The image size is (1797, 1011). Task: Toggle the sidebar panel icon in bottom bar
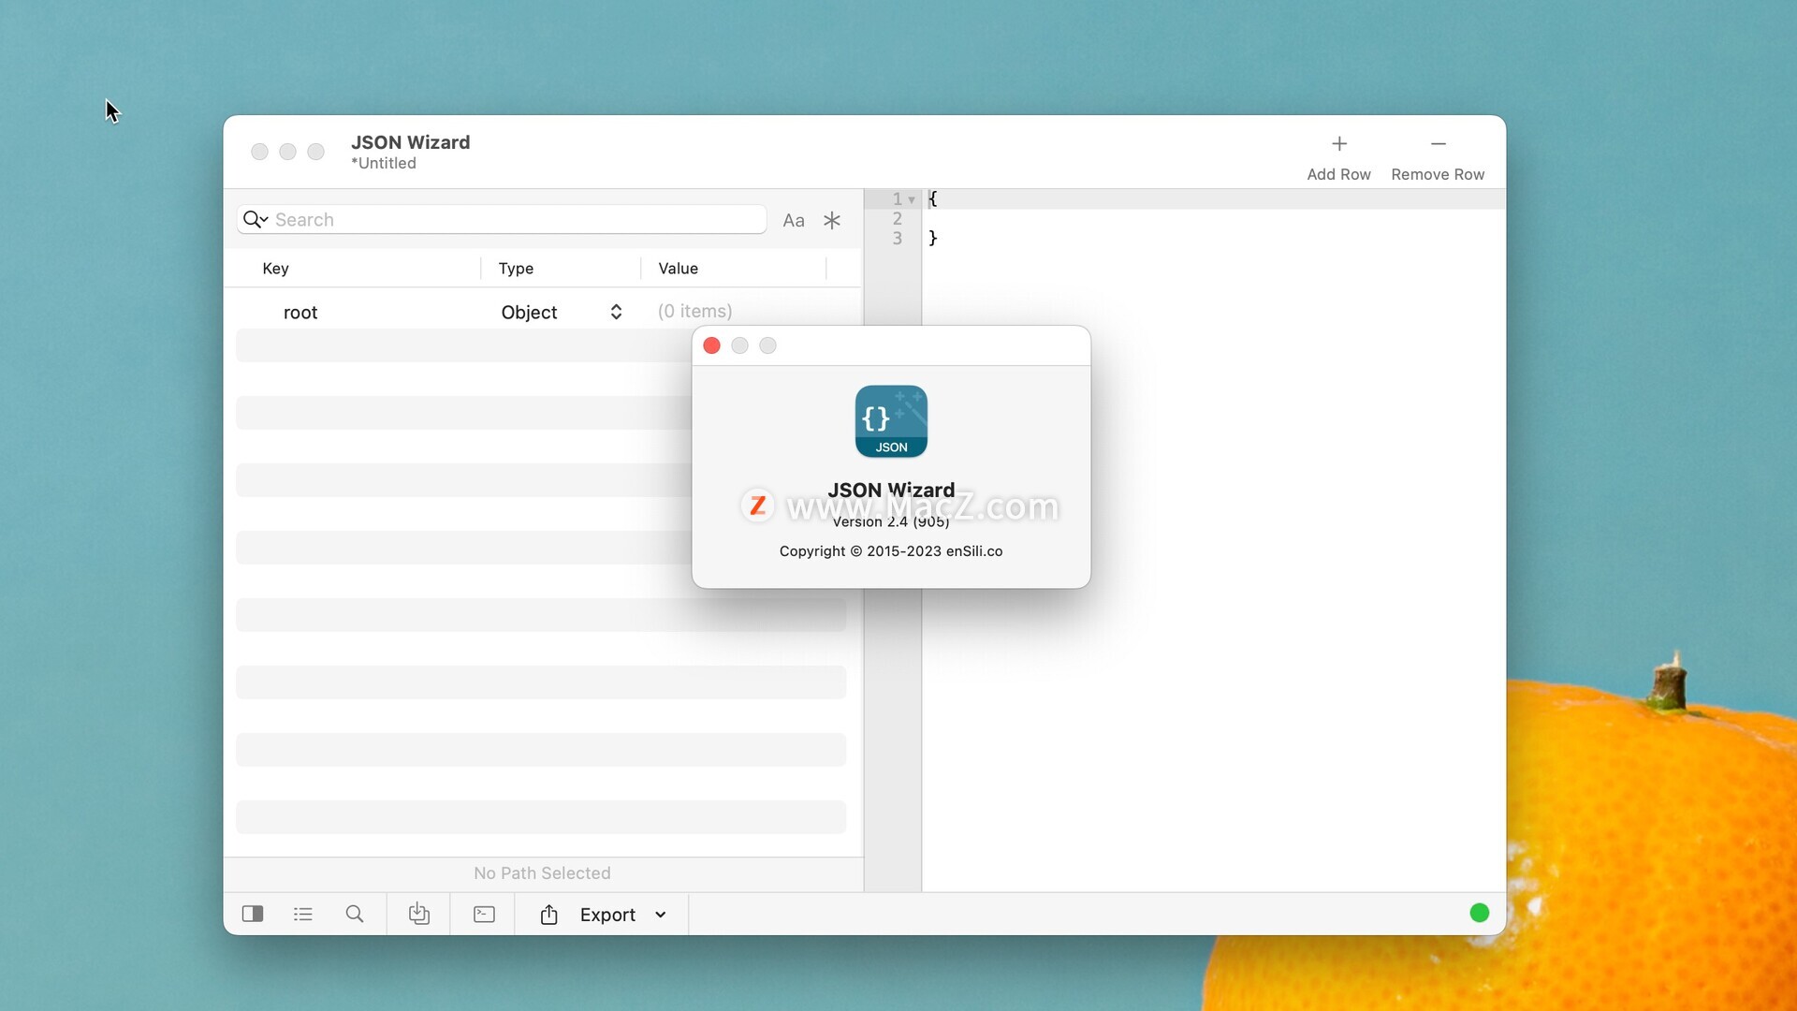point(253,915)
